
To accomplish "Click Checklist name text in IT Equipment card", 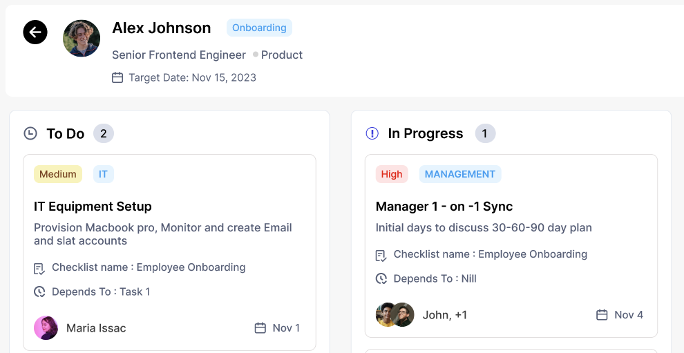I will tap(149, 267).
